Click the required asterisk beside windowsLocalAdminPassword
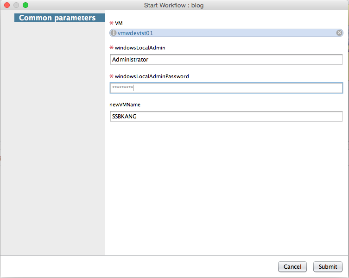 tap(111, 76)
